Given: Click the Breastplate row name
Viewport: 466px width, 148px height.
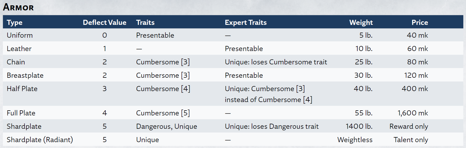Looking at the screenshot, I should pyautogui.click(x=25, y=76).
